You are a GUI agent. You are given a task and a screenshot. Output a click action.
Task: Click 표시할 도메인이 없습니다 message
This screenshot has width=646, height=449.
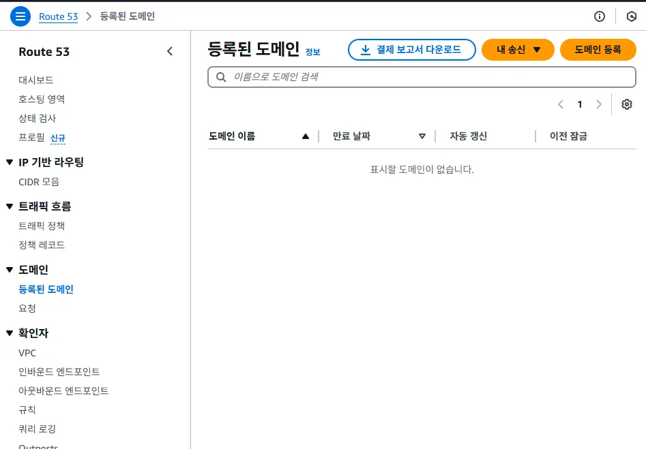[x=422, y=170]
